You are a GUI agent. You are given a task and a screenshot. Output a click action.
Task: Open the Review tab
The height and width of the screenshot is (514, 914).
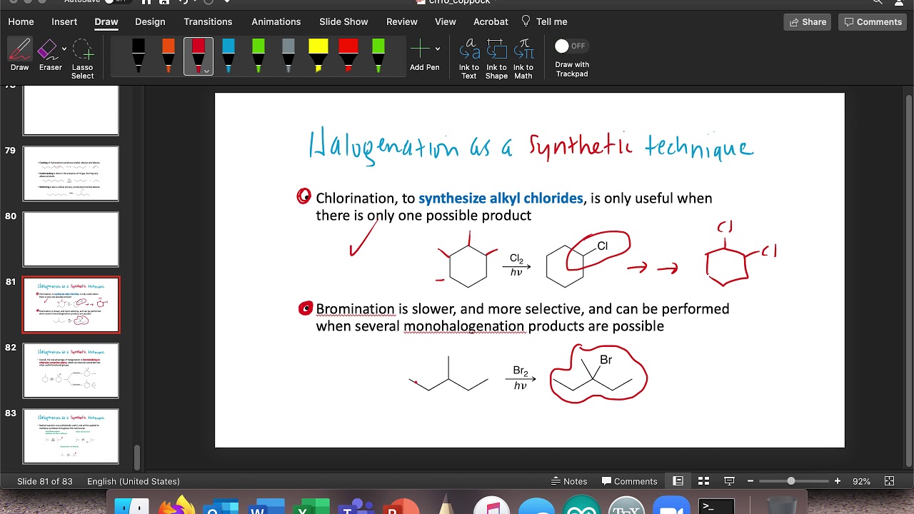(x=402, y=21)
